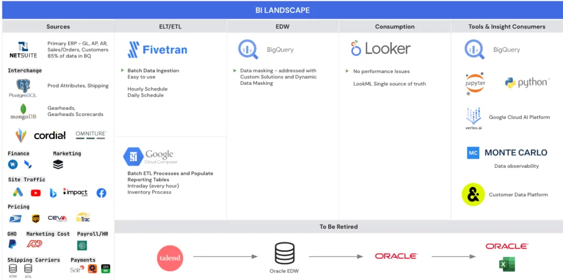Screen dimensions: 563x279
Task: Click the Jupyter logo
Action: pyautogui.click(x=474, y=83)
